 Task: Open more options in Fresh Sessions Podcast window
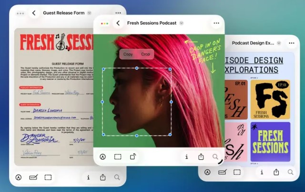click(x=216, y=23)
